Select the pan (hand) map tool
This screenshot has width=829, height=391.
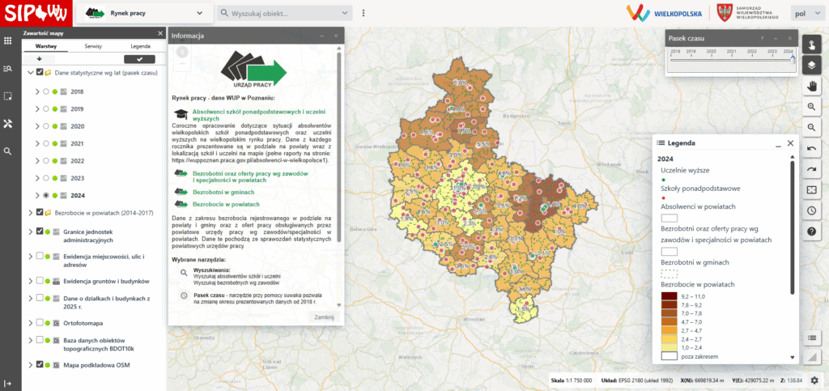[x=811, y=86]
